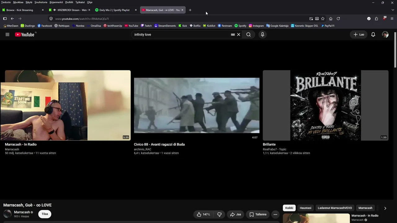Open YouTube notifications bell
The height and width of the screenshot is (223, 397).
(373, 35)
